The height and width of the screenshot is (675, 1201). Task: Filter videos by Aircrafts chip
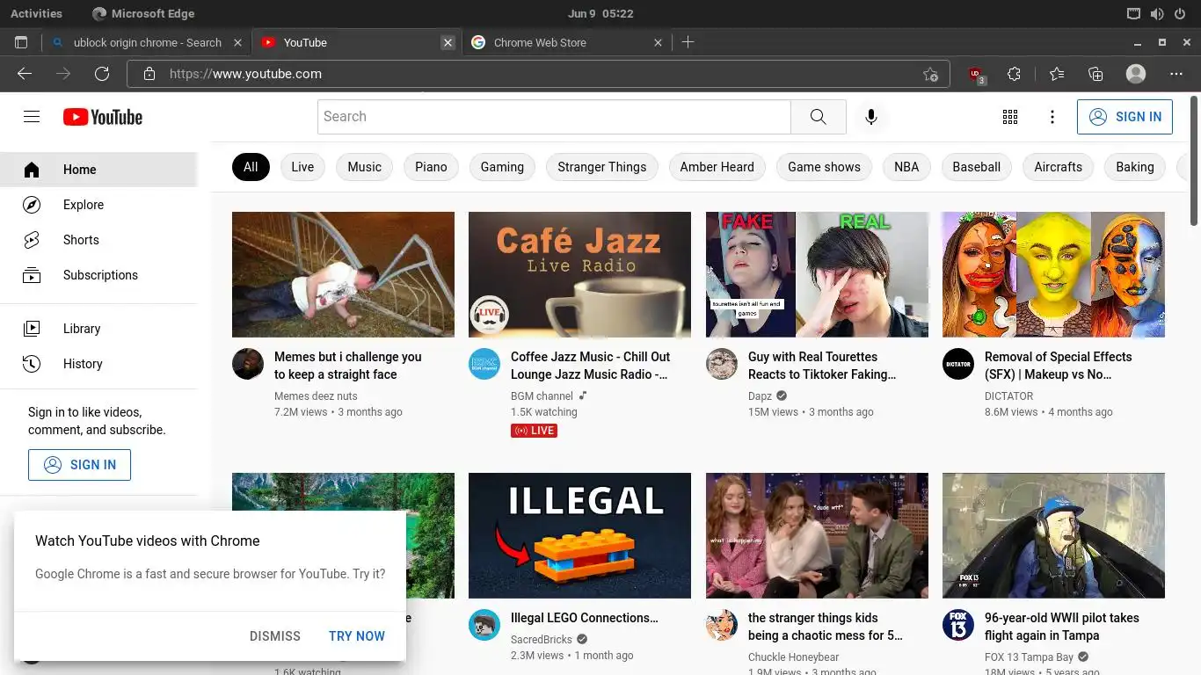(x=1058, y=167)
